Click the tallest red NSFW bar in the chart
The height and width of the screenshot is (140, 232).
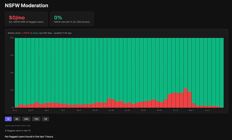(186, 98)
